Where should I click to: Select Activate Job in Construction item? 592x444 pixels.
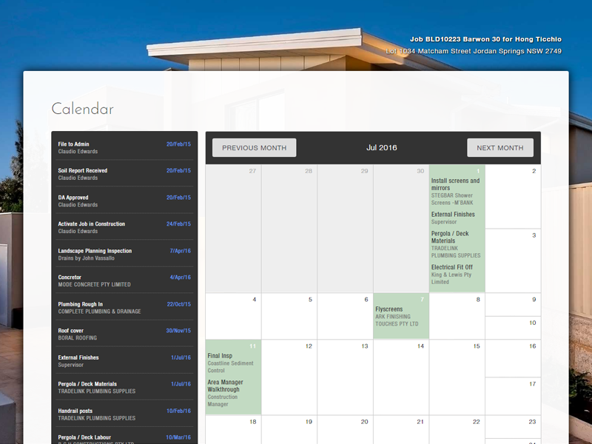pos(124,227)
